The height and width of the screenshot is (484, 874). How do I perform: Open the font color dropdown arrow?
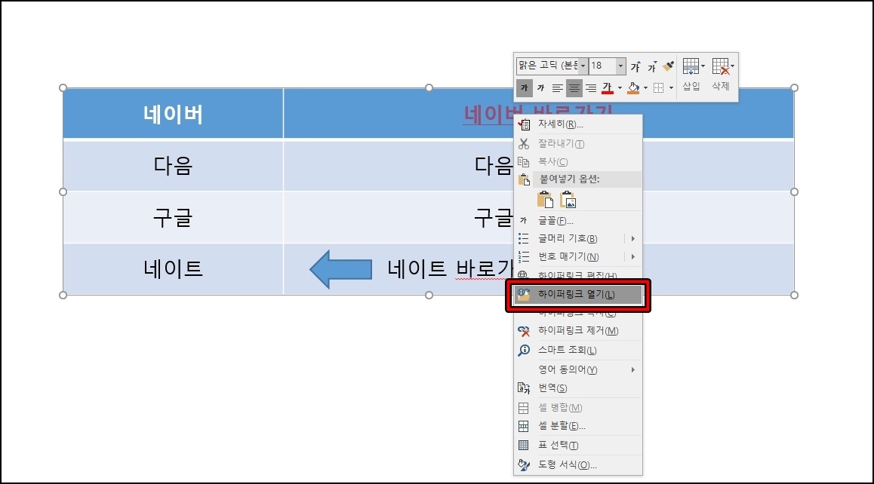point(620,87)
